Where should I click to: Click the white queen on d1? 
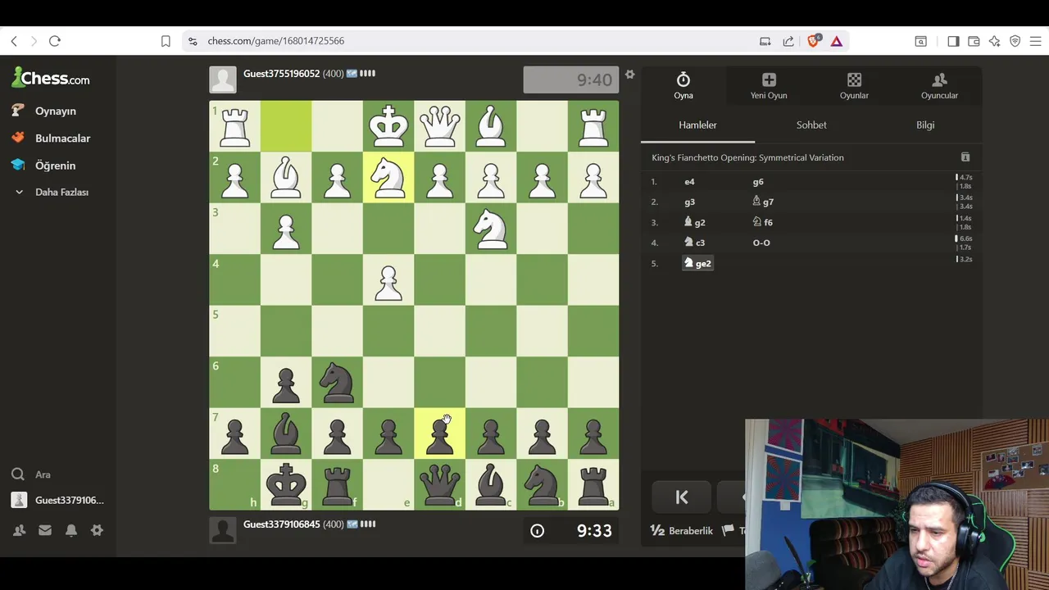click(x=439, y=126)
